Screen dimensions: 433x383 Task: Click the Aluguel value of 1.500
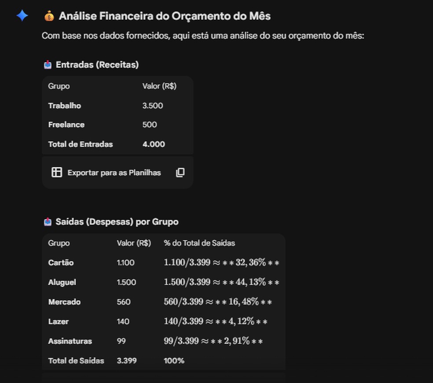pyautogui.click(x=126, y=282)
